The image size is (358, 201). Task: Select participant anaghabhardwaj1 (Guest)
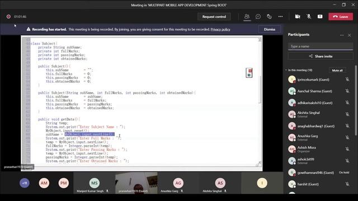coord(315,126)
